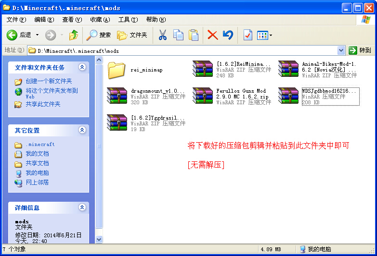The height and width of the screenshot is (256, 377).
Task: Click the 7 个对象 status bar text
Action: [14, 249]
